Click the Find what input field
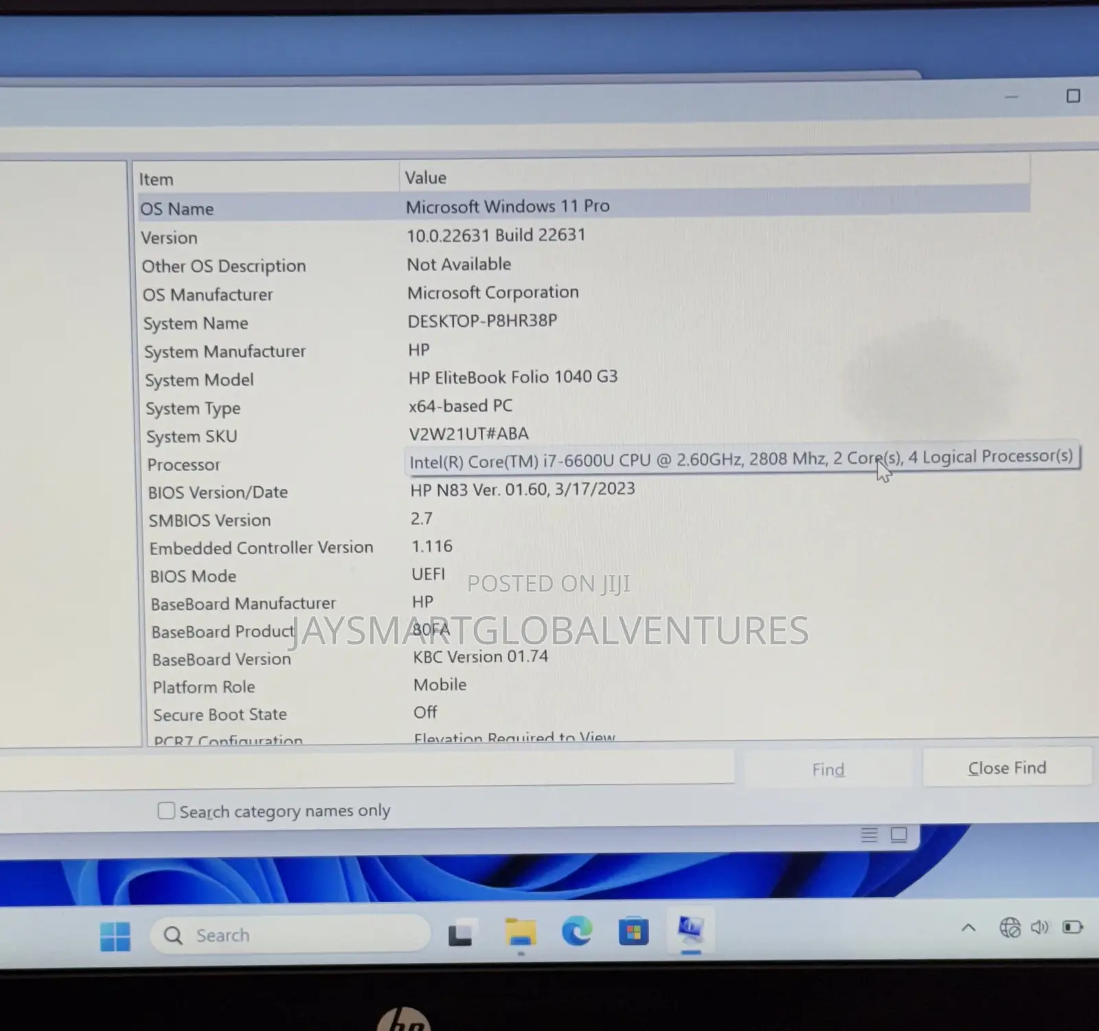This screenshot has height=1031, width=1099. point(367,769)
